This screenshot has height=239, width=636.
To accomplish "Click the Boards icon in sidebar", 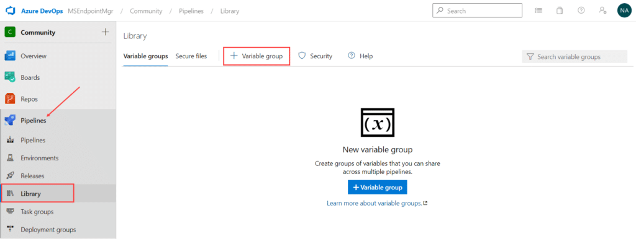I will tap(10, 77).
